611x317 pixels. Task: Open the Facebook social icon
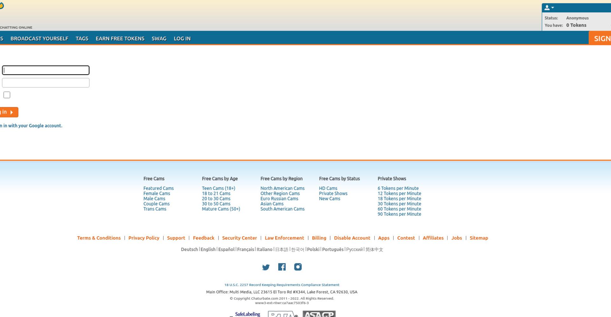[x=282, y=267]
